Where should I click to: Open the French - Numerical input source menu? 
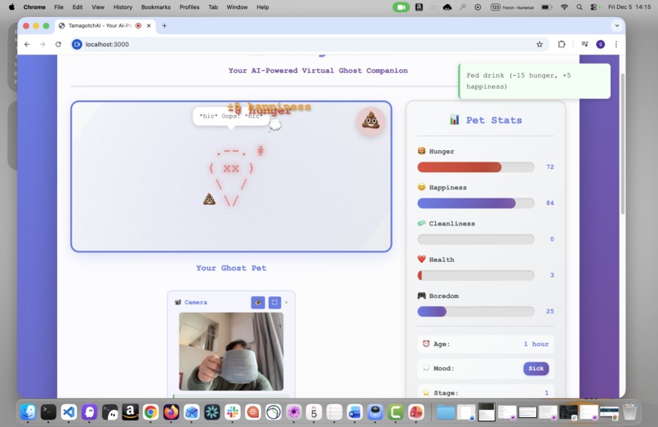coord(513,7)
